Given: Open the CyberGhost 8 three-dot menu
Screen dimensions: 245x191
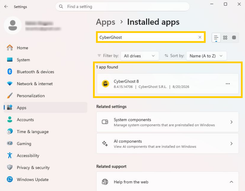Looking at the screenshot, I should (228, 84).
